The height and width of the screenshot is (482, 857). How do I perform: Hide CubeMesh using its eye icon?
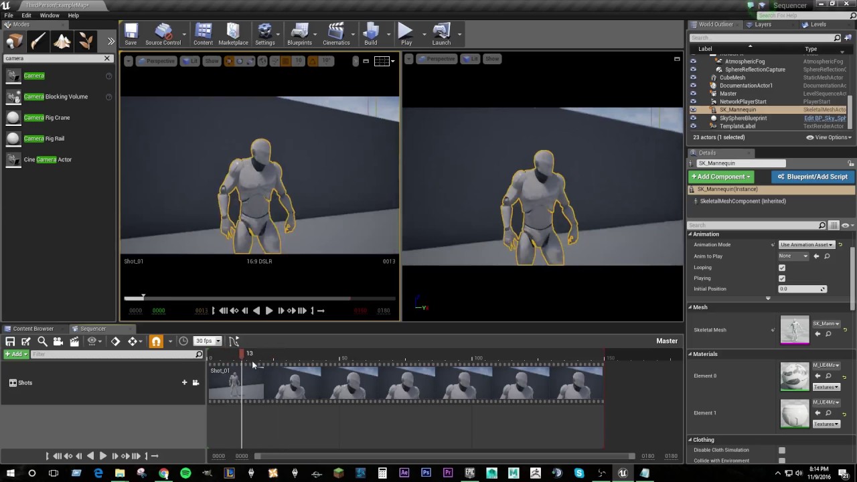coord(693,78)
